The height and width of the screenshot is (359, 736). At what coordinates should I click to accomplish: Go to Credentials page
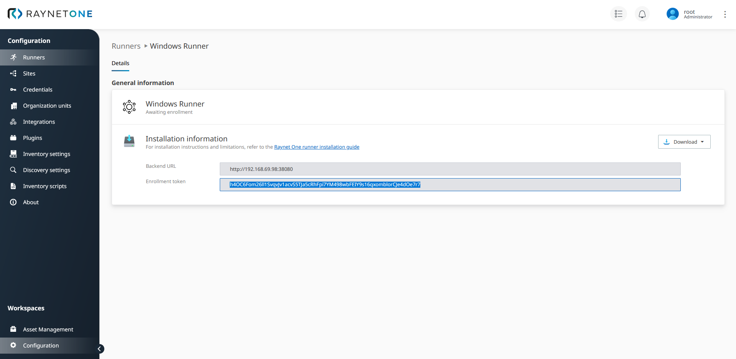tap(49, 90)
